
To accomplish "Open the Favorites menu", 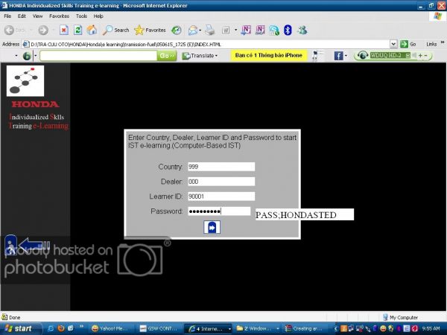I will [x=60, y=16].
